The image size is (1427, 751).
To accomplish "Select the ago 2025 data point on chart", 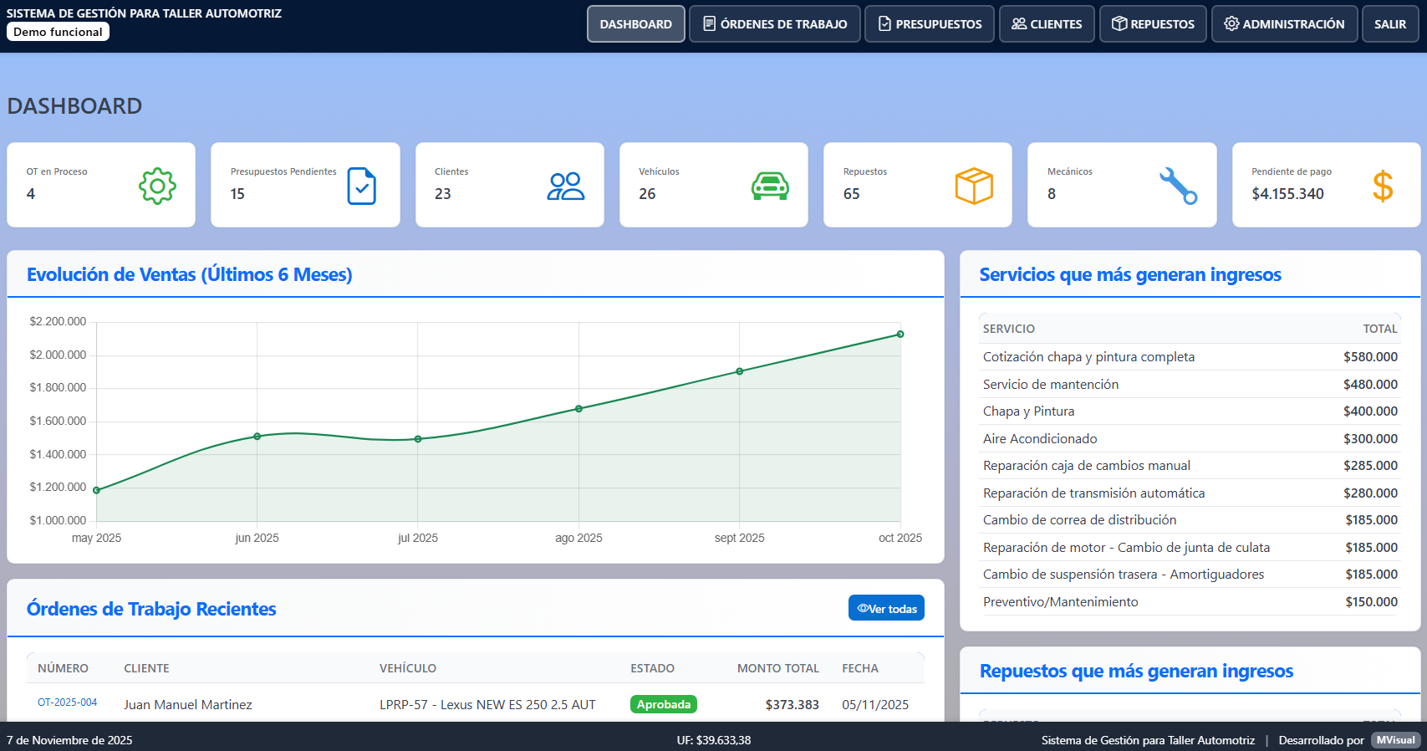I will point(578,409).
